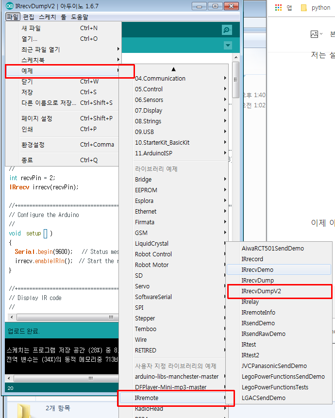The height and width of the screenshot is (418, 335).
Task: Open the 스케치 menu
Action: (48, 17)
